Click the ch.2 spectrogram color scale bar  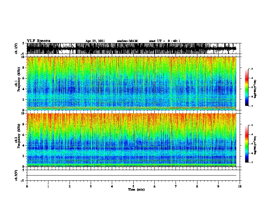point(247,144)
